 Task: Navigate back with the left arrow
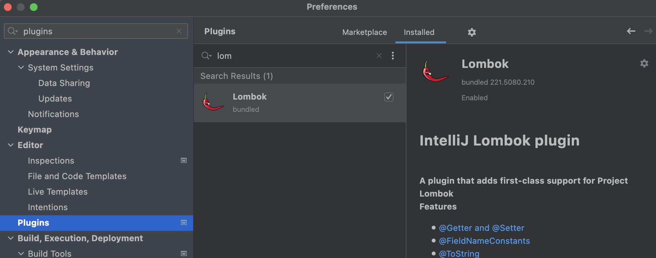pos(631,31)
